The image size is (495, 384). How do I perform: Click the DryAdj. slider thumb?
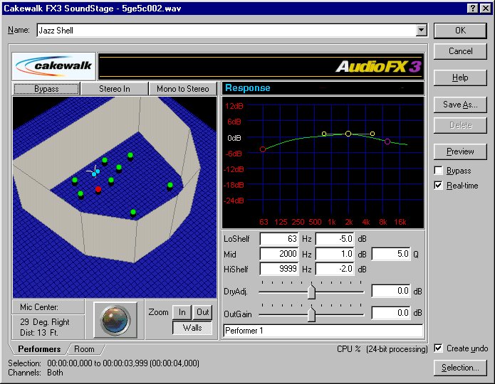tap(311, 292)
